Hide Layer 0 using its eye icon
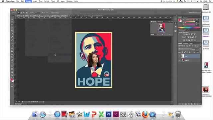213x120 pixels. coord(179,60)
